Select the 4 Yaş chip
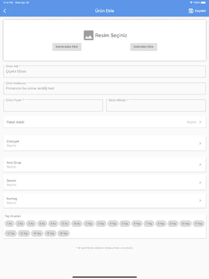 click(x=113, y=224)
